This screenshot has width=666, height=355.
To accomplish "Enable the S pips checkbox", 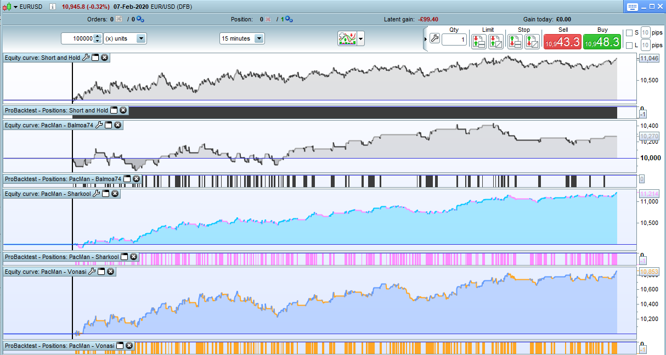I will (629, 32).
